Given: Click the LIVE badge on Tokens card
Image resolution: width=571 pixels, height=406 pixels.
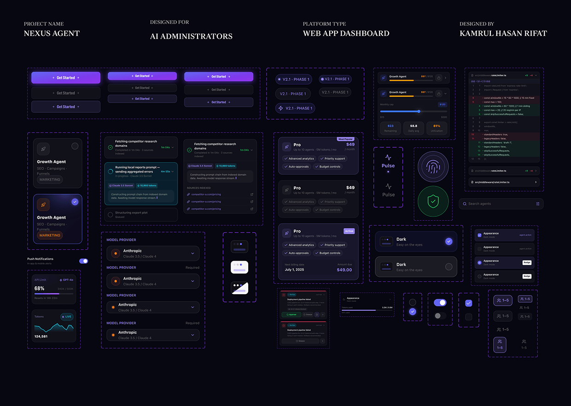Looking at the screenshot, I should coord(67,317).
